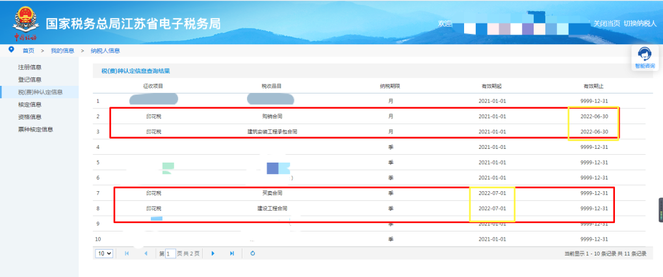The image size is (663, 277).
Task: Click the page number input field
Action: [170, 254]
